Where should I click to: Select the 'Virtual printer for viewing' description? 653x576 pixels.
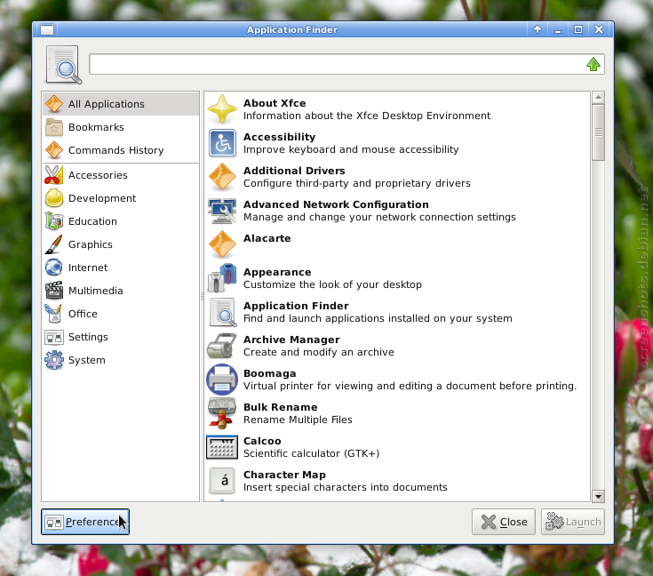pos(410,386)
